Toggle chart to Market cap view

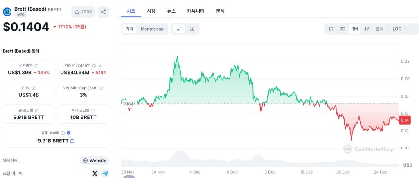(152, 29)
